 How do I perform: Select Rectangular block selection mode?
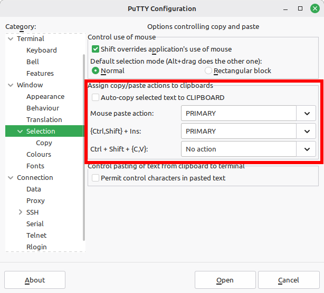(x=208, y=70)
